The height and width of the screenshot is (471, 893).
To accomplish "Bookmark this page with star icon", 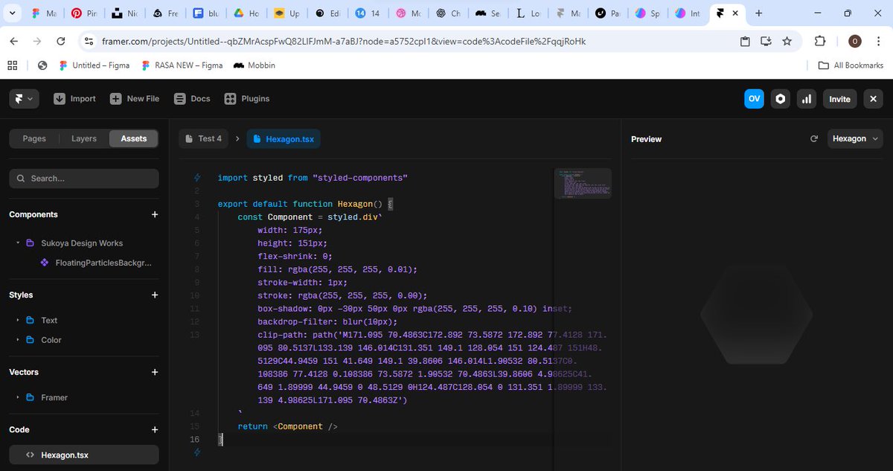I will click(x=787, y=42).
